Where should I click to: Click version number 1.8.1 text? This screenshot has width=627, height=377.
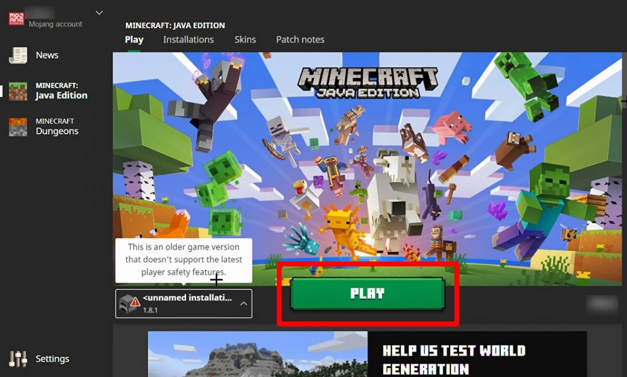(x=150, y=310)
